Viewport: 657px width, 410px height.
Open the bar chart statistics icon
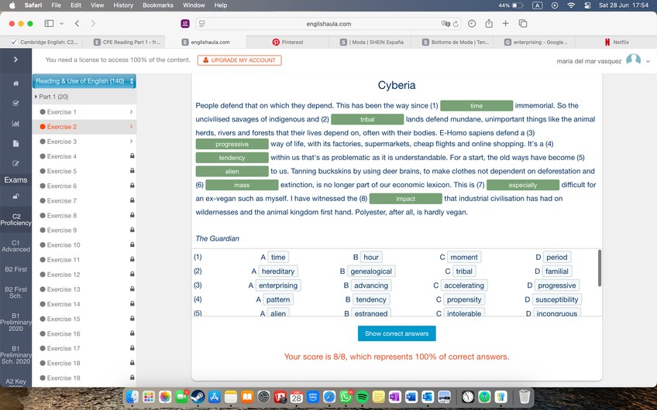[15, 124]
